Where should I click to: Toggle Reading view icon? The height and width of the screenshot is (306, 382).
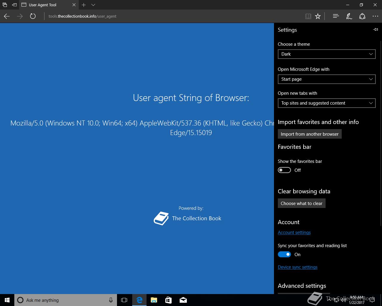308,16
